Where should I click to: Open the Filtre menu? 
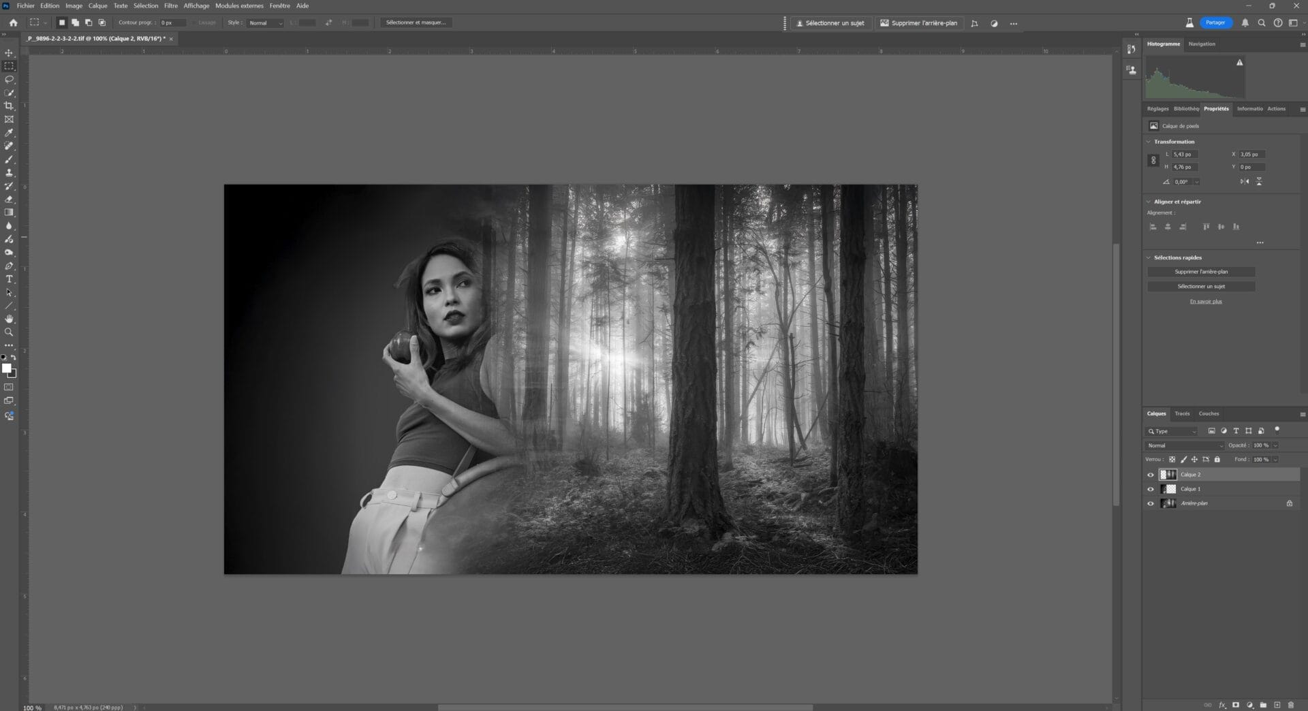(x=171, y=5)
